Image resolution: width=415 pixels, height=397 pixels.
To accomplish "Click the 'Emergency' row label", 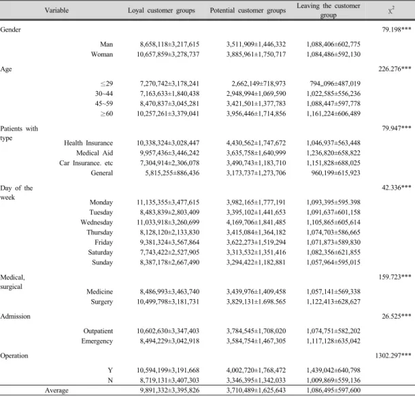I will (97, 341).
